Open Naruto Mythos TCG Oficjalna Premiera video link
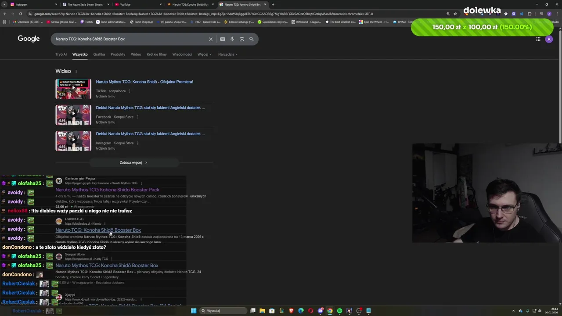 click(x=144, y=82)
